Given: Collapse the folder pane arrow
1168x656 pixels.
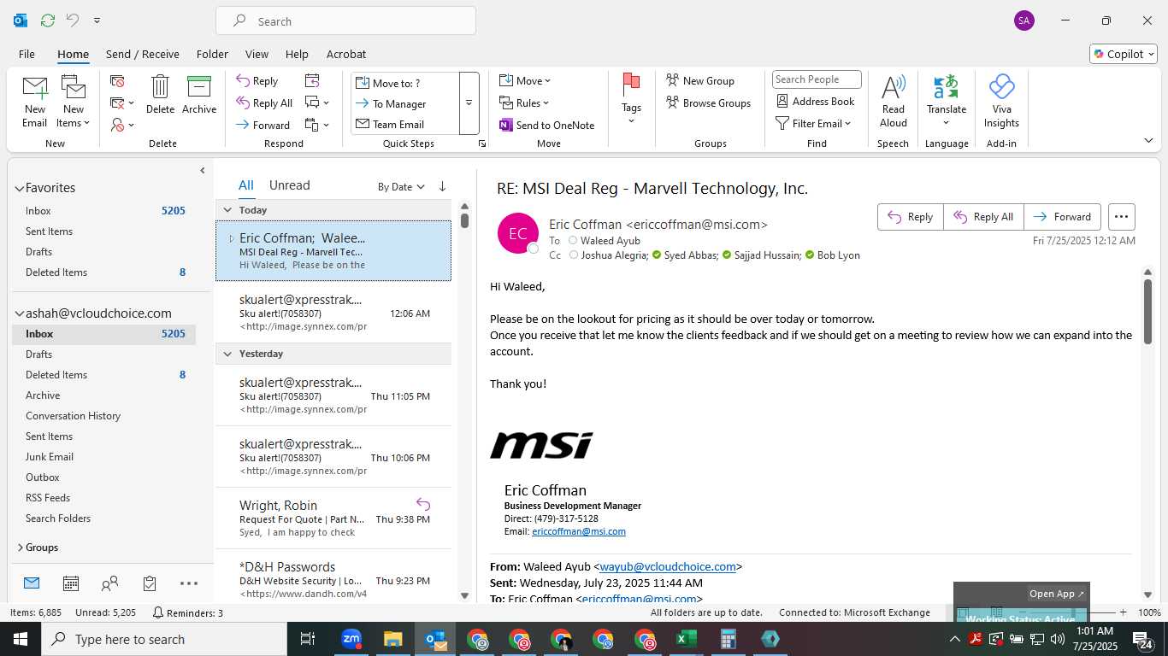Looking at the screenshot, I should (x=203, y=171).
